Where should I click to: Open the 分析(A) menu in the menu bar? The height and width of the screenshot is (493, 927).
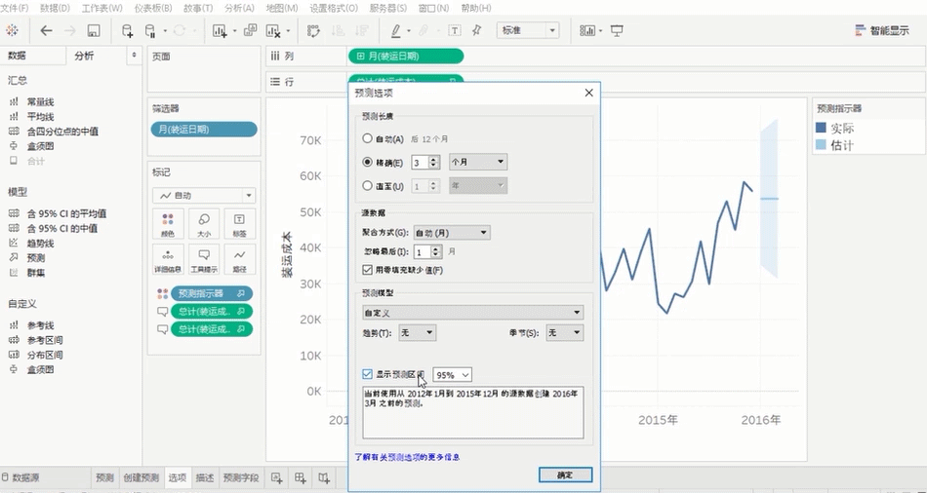[x=239, y=8]
